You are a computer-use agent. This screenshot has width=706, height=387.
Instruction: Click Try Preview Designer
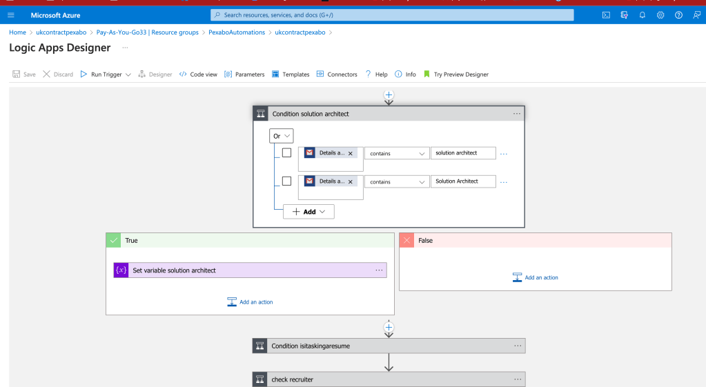coord(456,75)
